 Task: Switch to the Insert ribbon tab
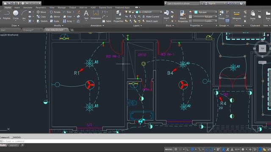click(17, 8)
